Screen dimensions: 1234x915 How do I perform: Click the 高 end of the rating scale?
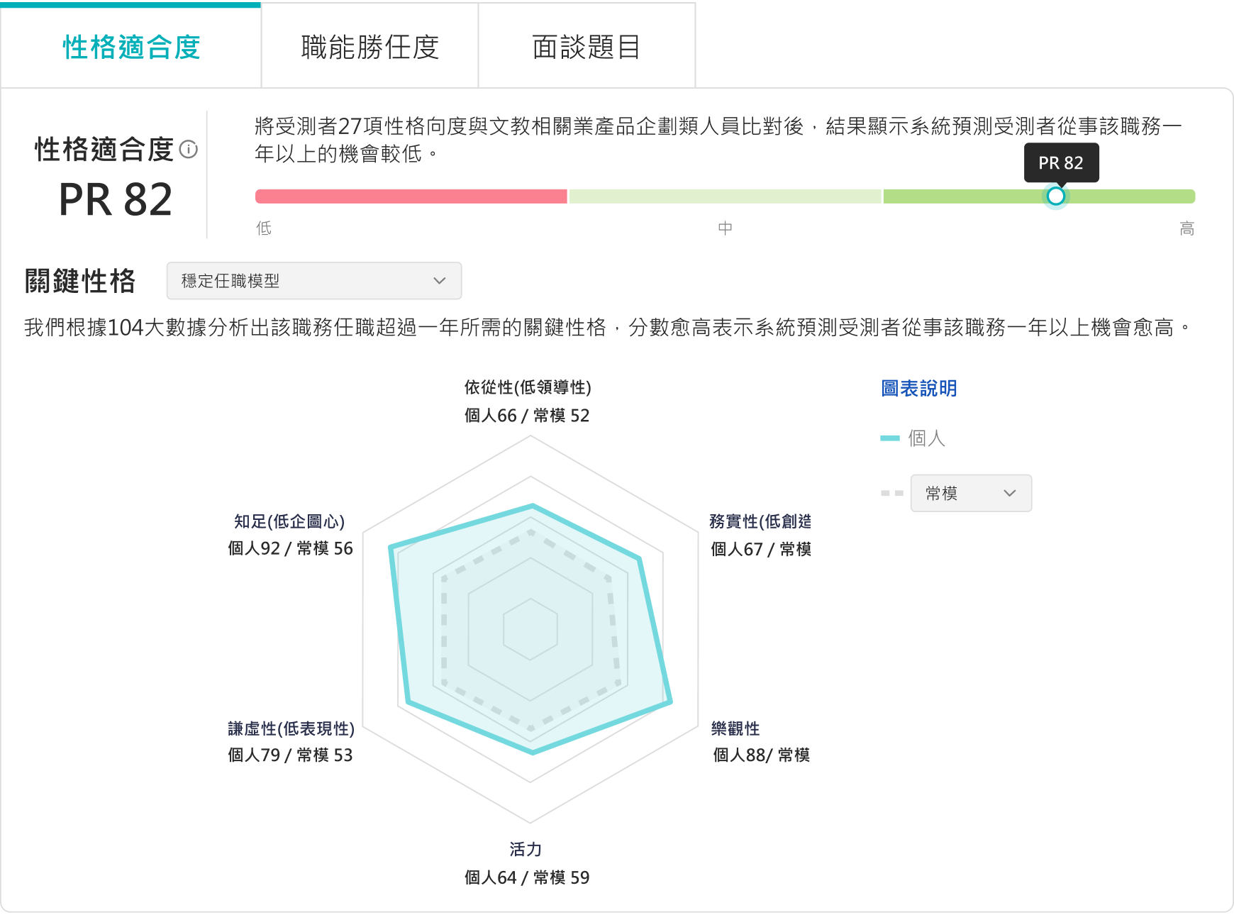(x=1188, y=228)
